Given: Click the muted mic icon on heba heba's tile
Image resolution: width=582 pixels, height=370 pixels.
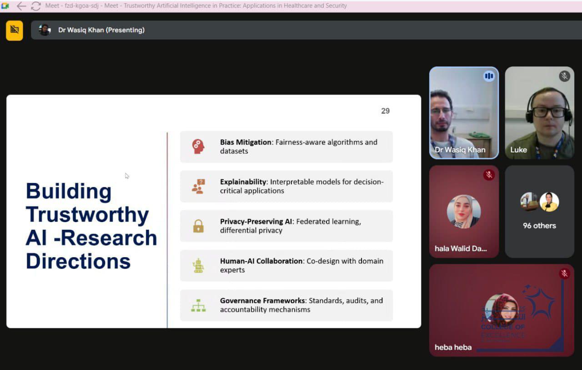Looking at the screenshot, I should 564,274.
